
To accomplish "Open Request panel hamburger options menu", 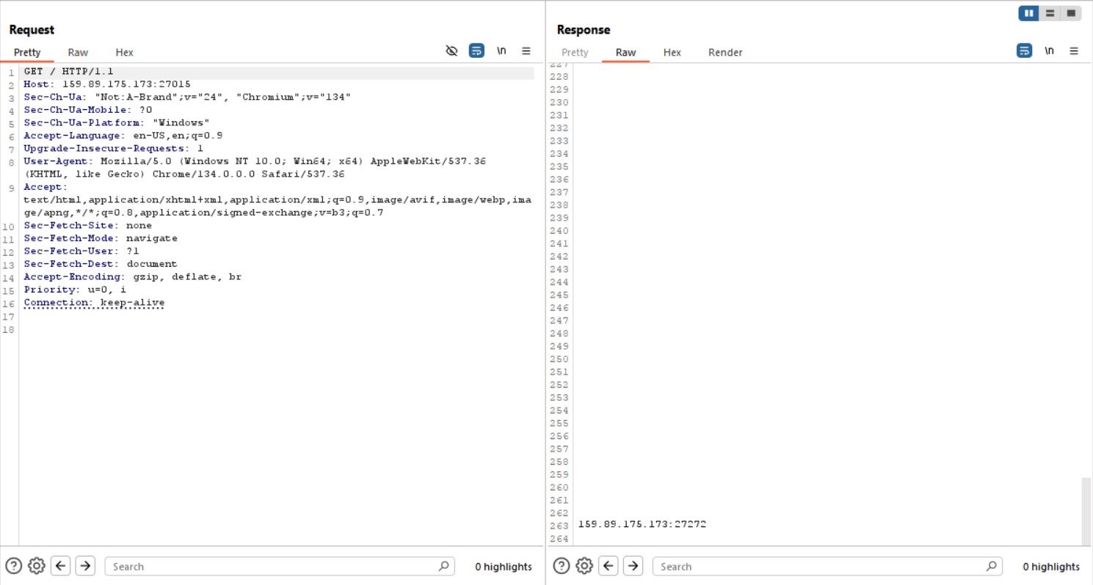I will point(526,51).
